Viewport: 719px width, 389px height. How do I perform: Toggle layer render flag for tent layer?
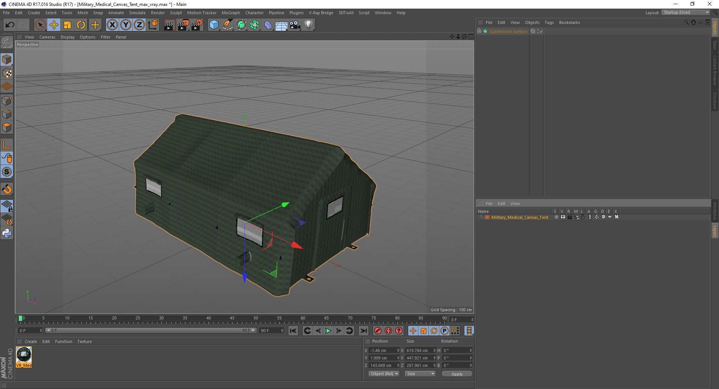570,217
